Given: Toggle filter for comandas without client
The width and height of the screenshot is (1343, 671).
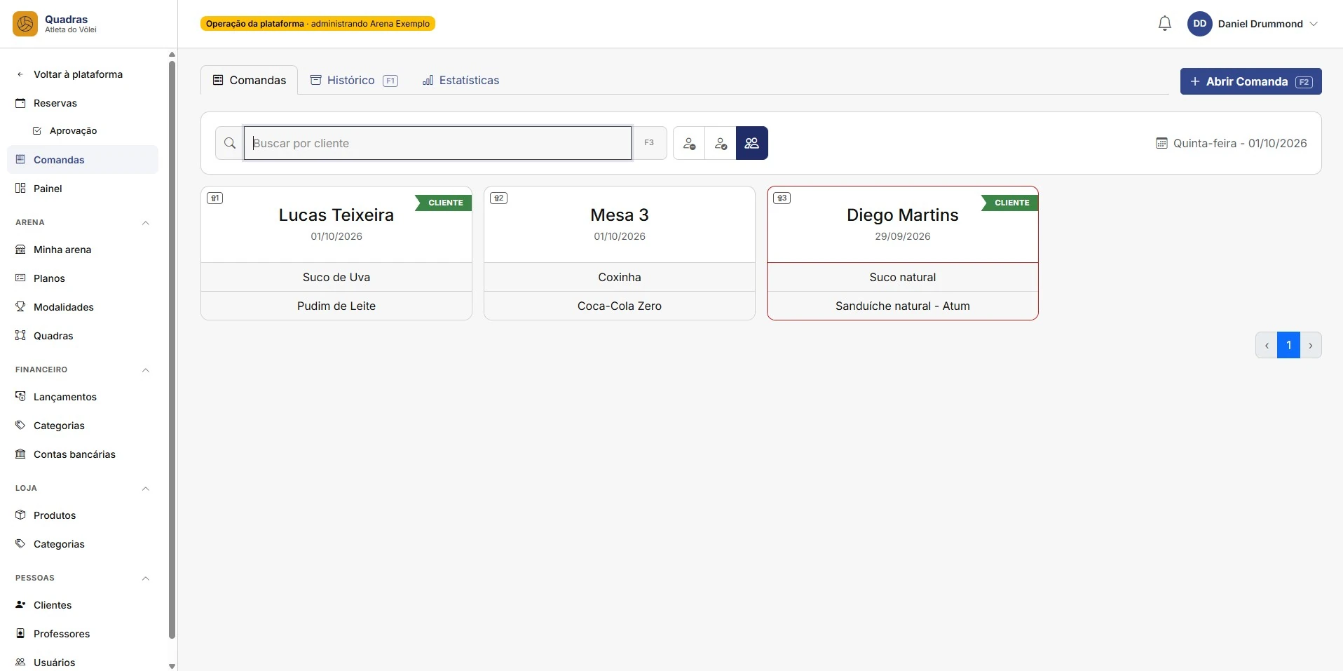Looking at the screenshot, I should pyautogui.click(x=689, y=143).
